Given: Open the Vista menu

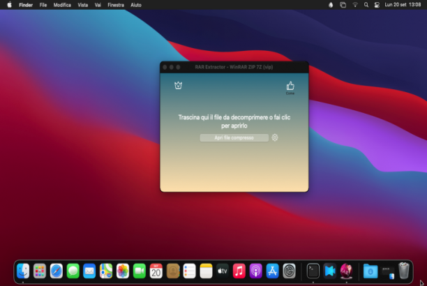Looking at the screenshot, I should pos(83,5).
